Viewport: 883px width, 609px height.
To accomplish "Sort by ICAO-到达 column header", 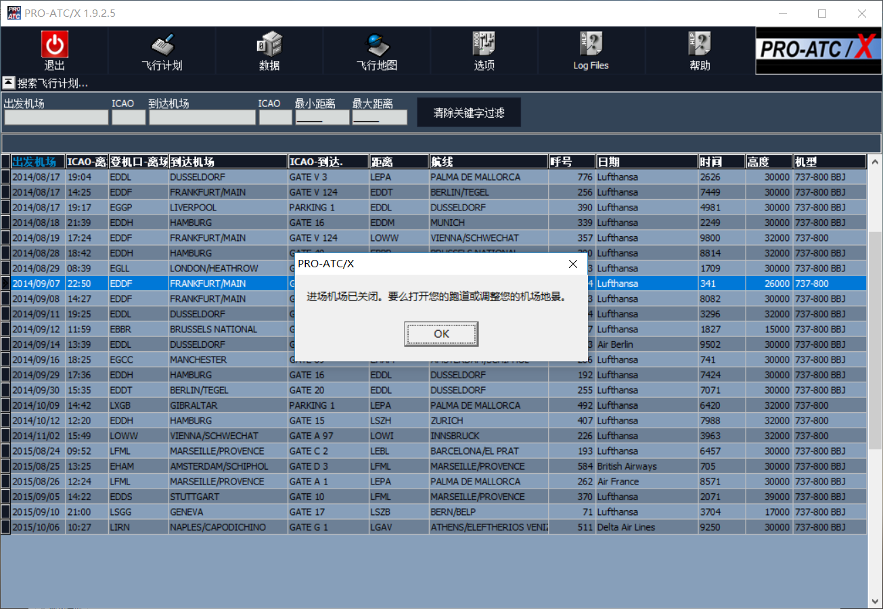I will 328,162.
